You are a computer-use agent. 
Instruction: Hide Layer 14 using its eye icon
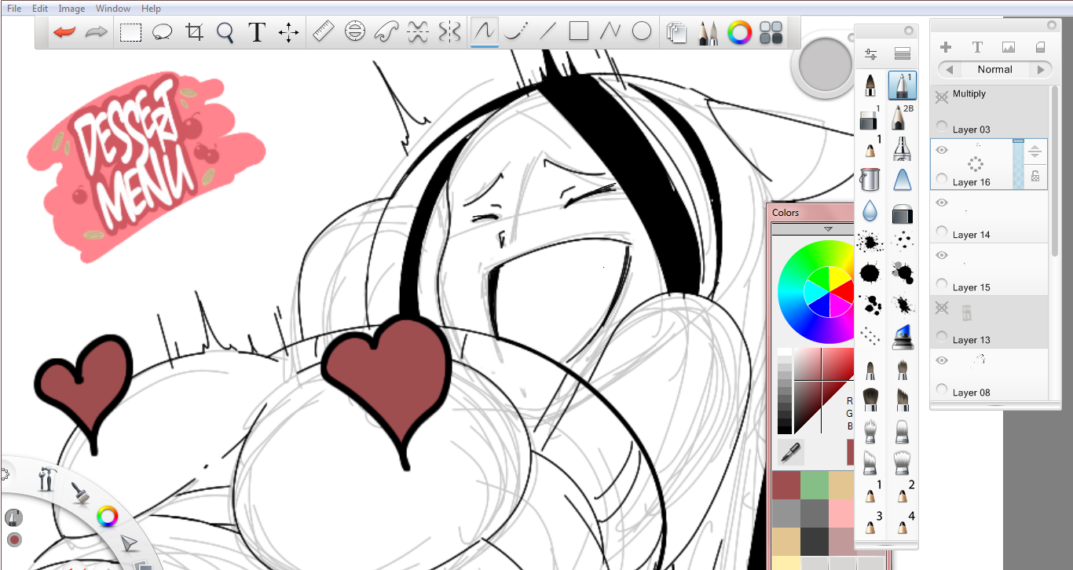pyautogui.click(x=942, y=203)
